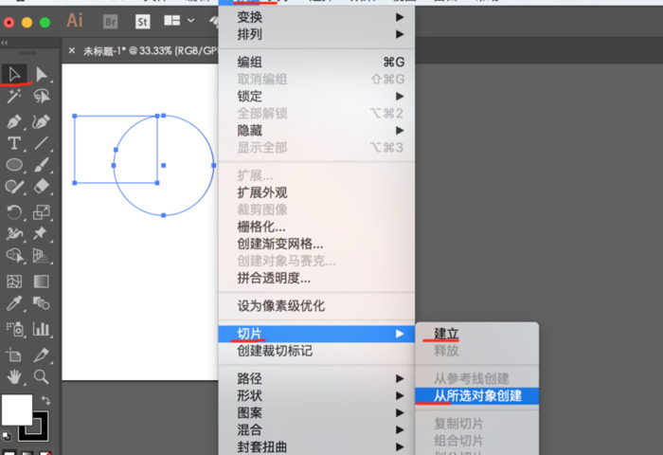
Task: Select the Hand tool
Action: (14, 376)
